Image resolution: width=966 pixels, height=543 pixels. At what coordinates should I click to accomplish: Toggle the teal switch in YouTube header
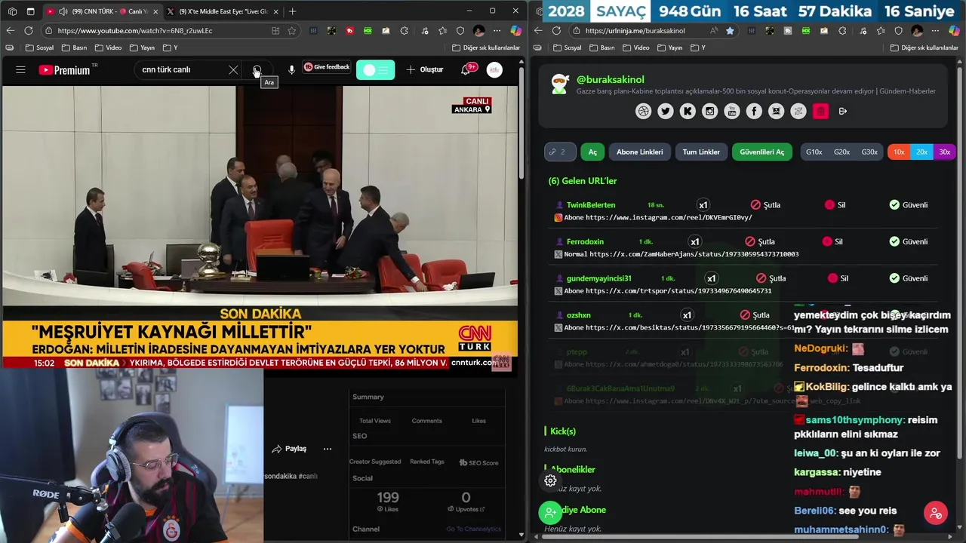tap(375, 69)
